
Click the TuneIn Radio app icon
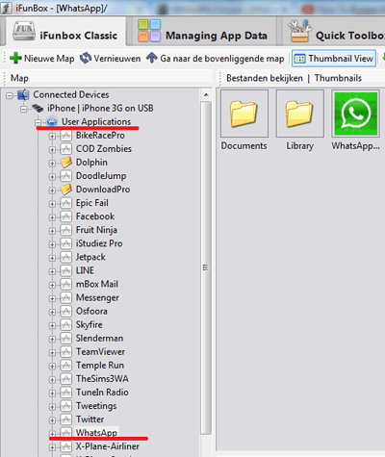(65, 393)
